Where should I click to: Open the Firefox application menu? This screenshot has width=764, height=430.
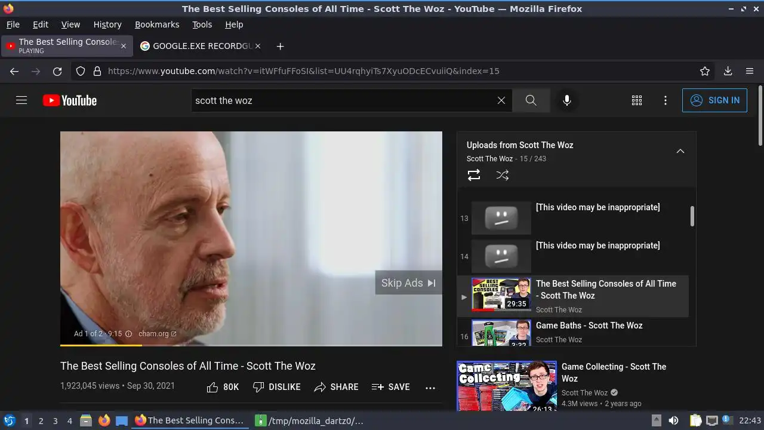(750, 71)
